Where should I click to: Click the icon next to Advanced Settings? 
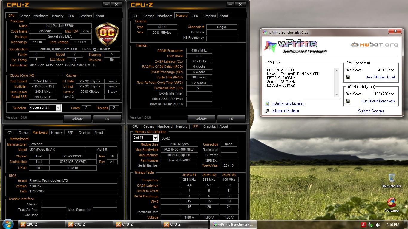[x=267, y=111]
